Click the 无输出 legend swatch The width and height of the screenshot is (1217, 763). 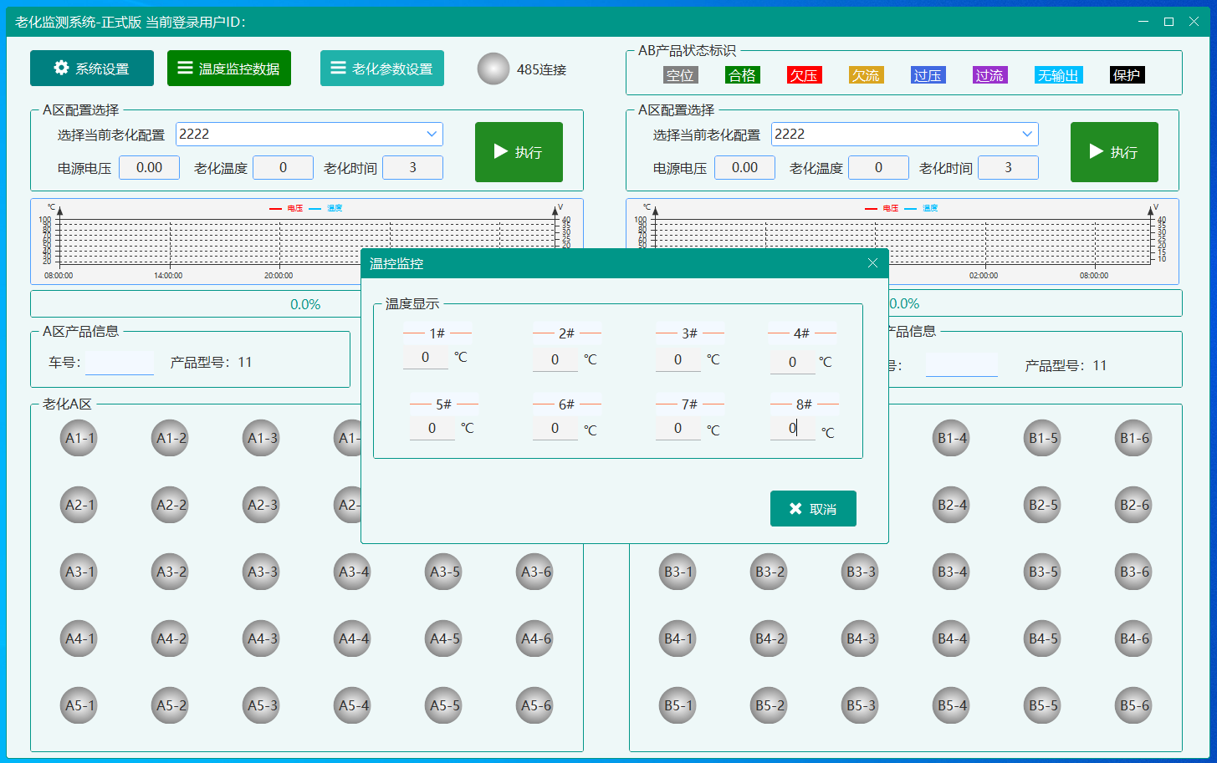(x=1058, y=75)
